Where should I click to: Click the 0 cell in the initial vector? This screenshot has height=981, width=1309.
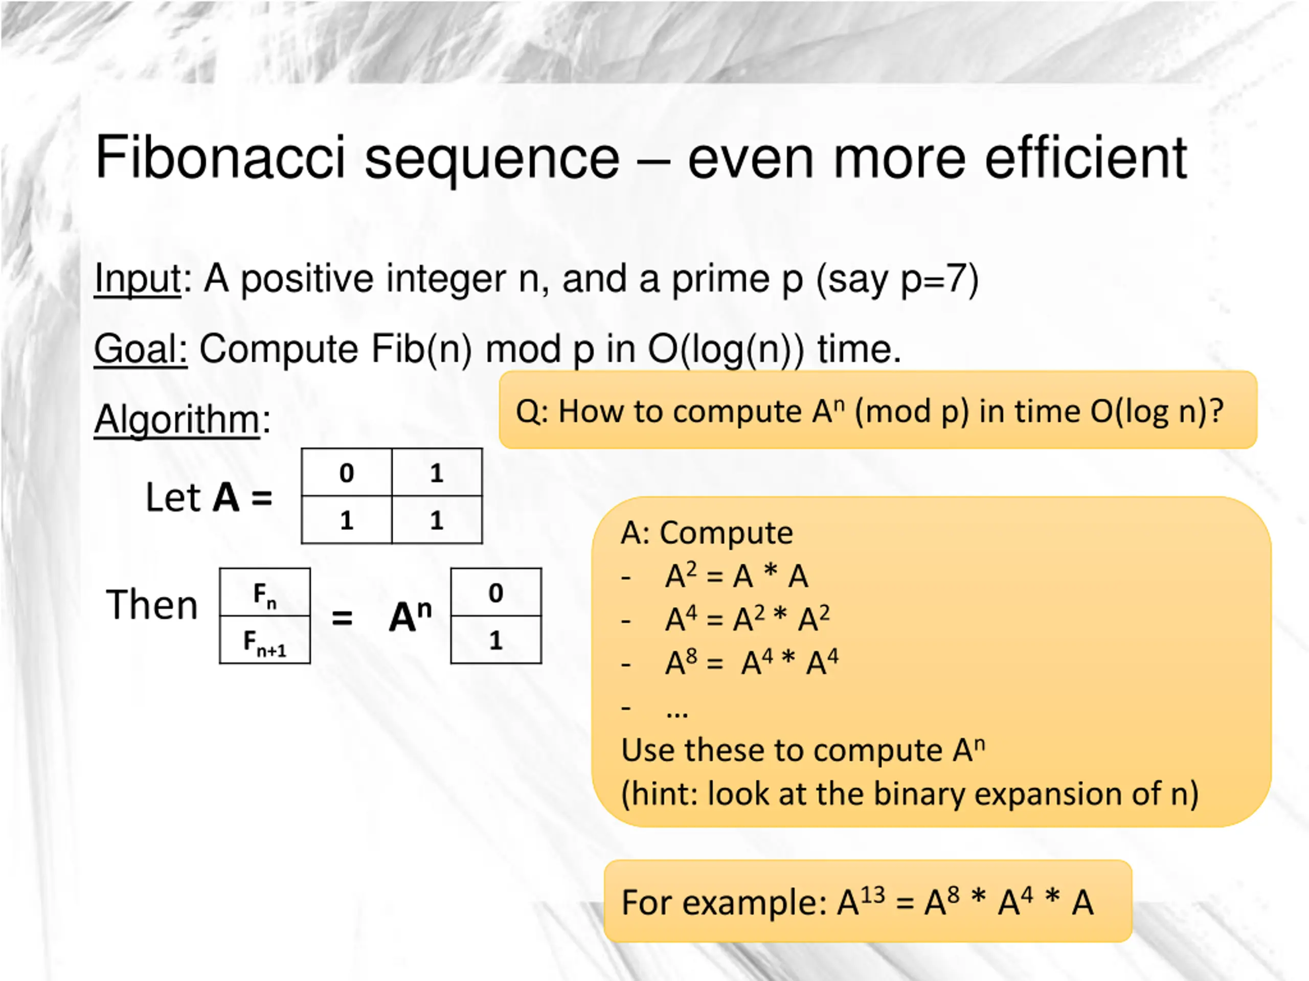click(x=496, y=592)
